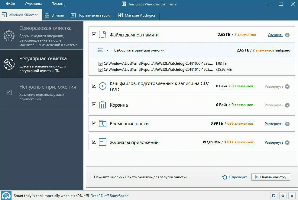The height and width of the screenshot is (200, 298).
Task: Click the 397,69 МБ size value
Action: pos(211,142)
